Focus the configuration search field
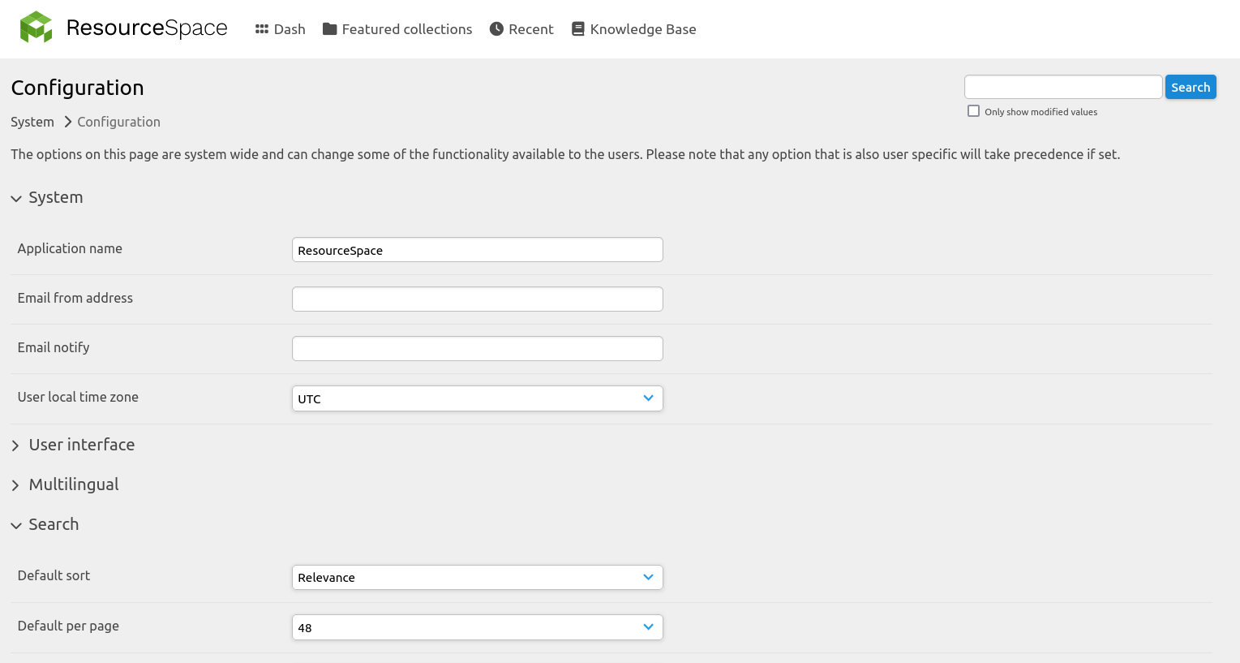Viewport: 1240px width, 663px height. pos(1063,87)
